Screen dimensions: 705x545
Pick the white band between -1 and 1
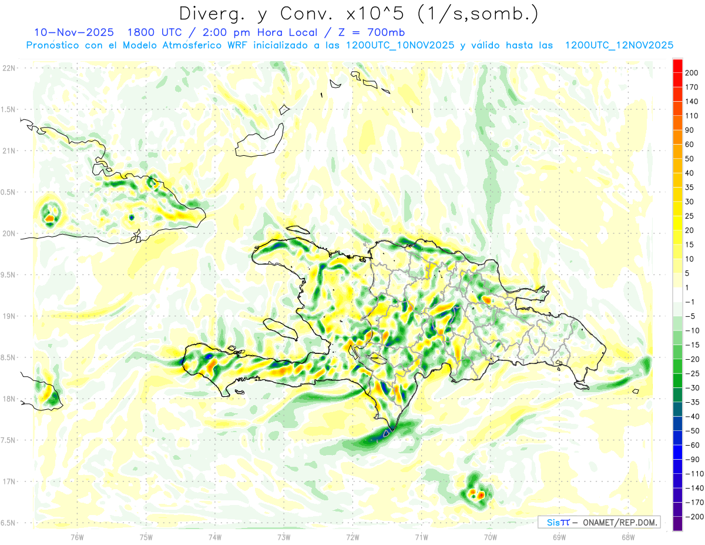pos(677,295)
